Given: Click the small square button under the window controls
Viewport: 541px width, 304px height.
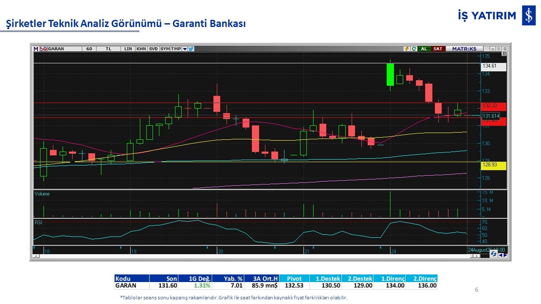Looking at the screenshot, I should (x=504, y=54).
